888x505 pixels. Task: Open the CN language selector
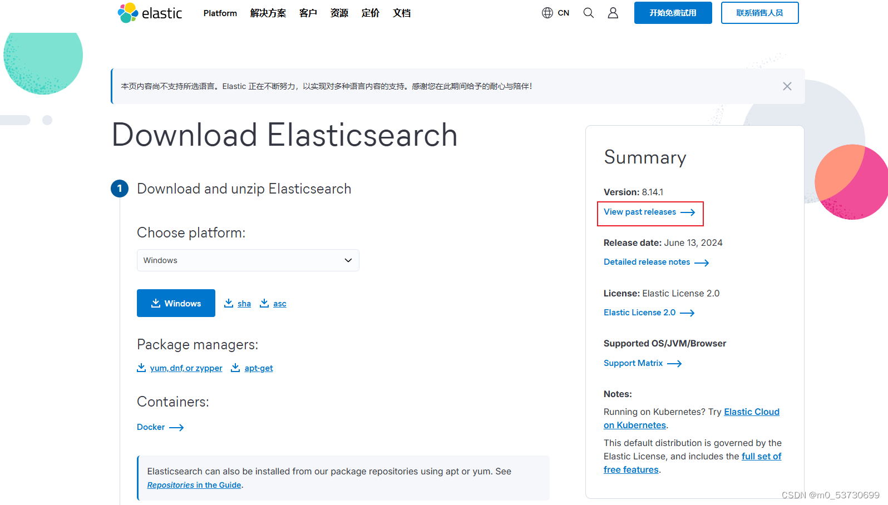555,13
